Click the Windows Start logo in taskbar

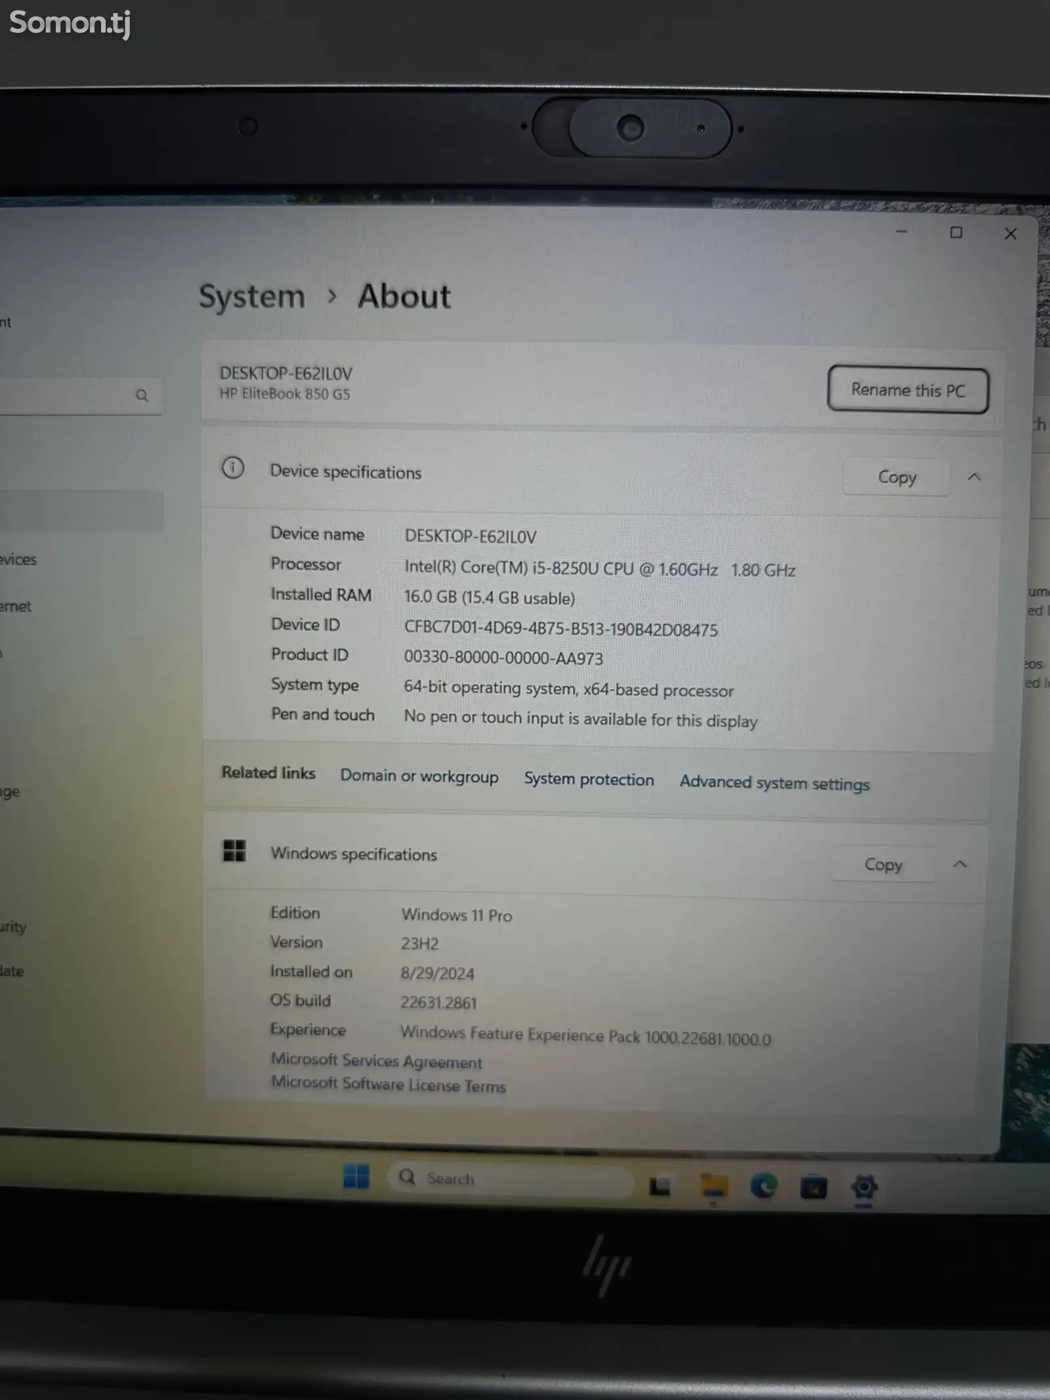click(356, 1176)
